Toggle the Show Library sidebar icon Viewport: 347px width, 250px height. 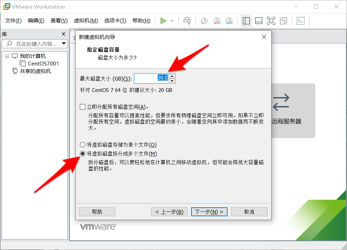246,21
